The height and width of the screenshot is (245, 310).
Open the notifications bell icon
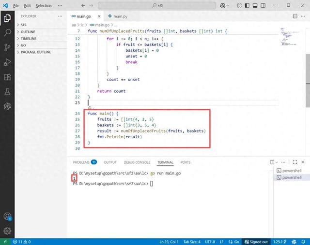click(303, 242)
